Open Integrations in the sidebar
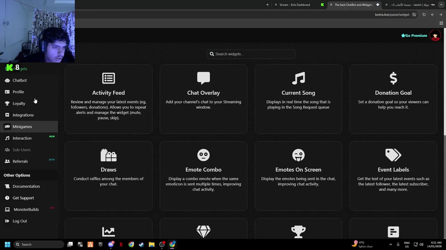This screenshot has width=446, height=250. [29, 115]
